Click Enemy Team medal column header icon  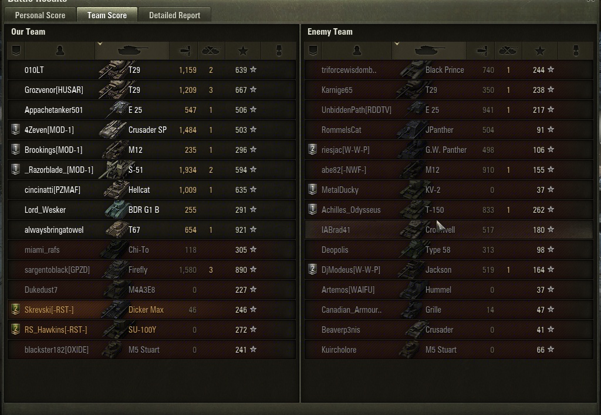576,51
